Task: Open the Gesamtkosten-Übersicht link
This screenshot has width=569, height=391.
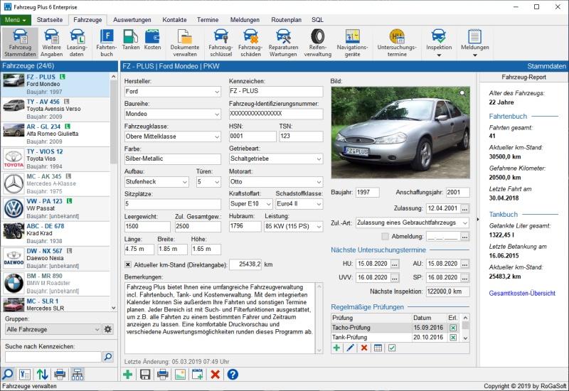Action: [x=522, y=293]
